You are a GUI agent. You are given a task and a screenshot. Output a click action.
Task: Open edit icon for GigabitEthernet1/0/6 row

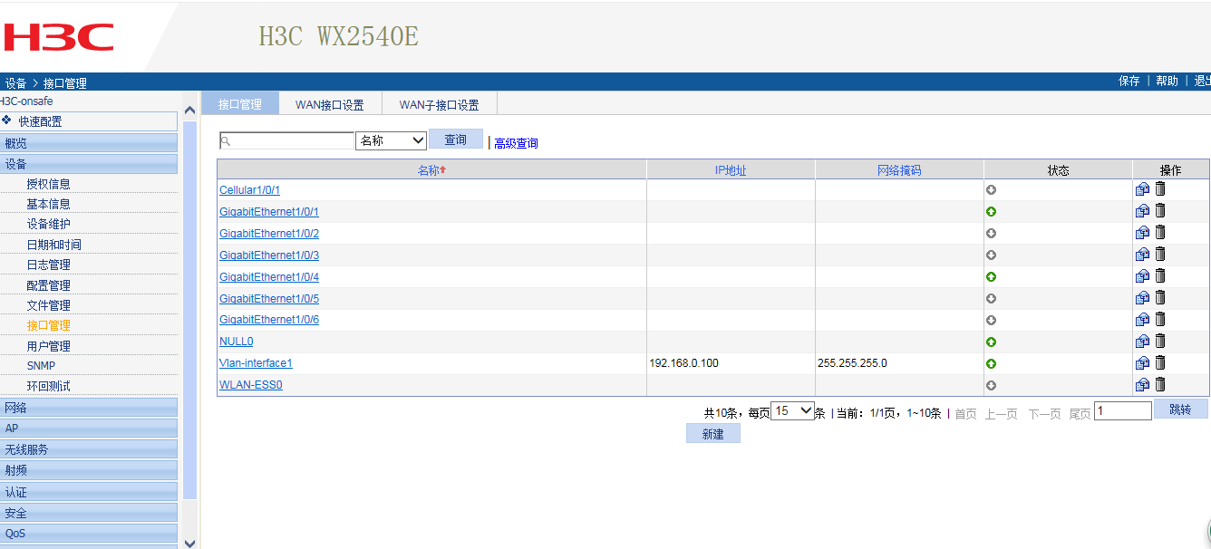point(1142,320)
